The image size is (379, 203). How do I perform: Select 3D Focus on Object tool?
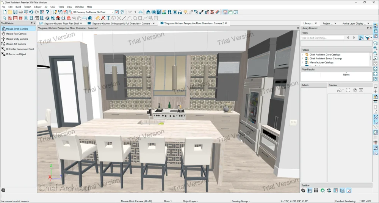coord(16,54)
